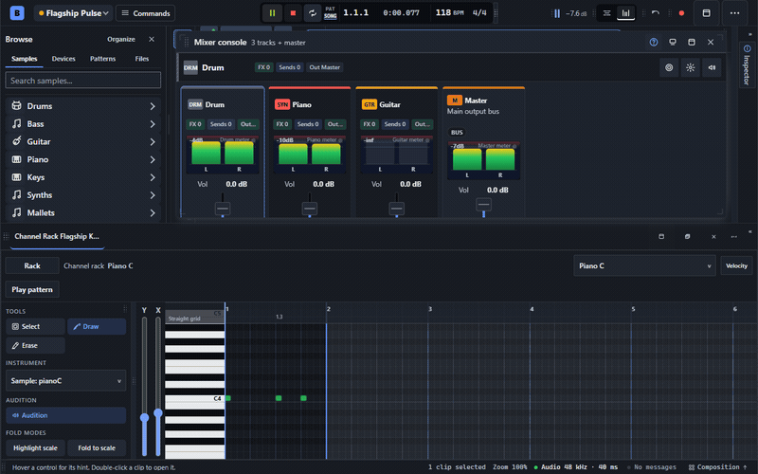Viewport: 758px width, 474px height.
Task: Click the red record button
Action: pyautogui.click(x=681, y=13)
